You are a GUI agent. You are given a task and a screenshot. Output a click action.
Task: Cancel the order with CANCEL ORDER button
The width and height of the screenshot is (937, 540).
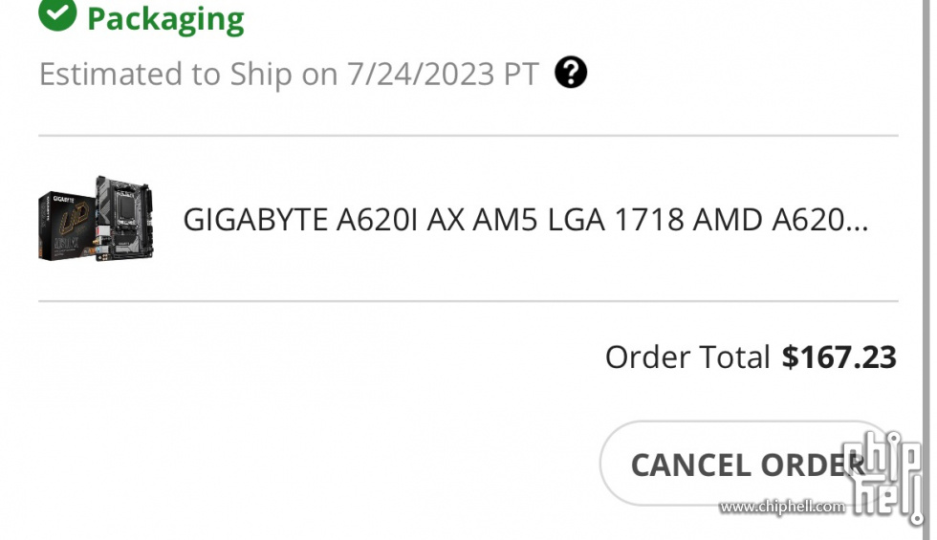pyautogui.click(x=748, y=464)
